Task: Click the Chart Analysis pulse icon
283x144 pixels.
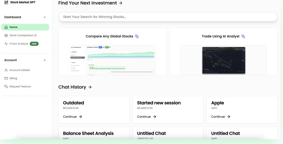Action: tap(6, 44)
